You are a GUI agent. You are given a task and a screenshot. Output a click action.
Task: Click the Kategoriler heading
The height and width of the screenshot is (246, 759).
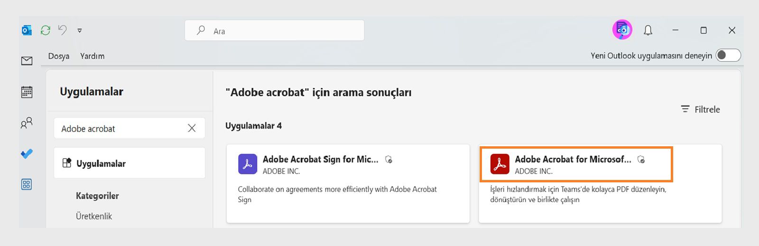97,196
